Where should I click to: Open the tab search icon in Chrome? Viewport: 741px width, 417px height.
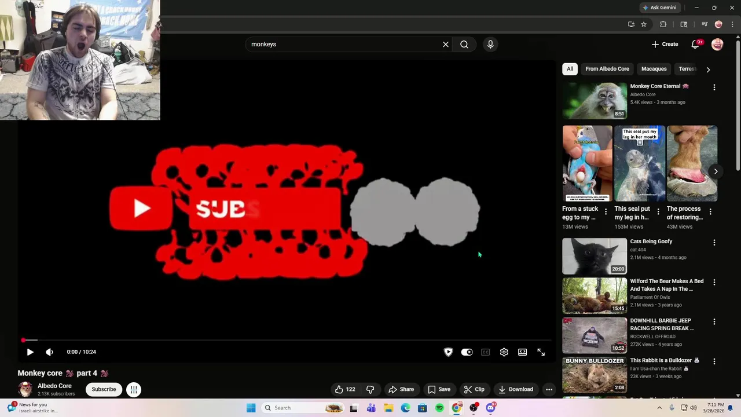tap(684, 24)
